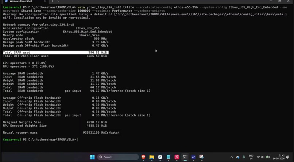Click the Average Off-chip Flash bandwidth line
This screenshot has height=162, width=294.
click(56, 98)
